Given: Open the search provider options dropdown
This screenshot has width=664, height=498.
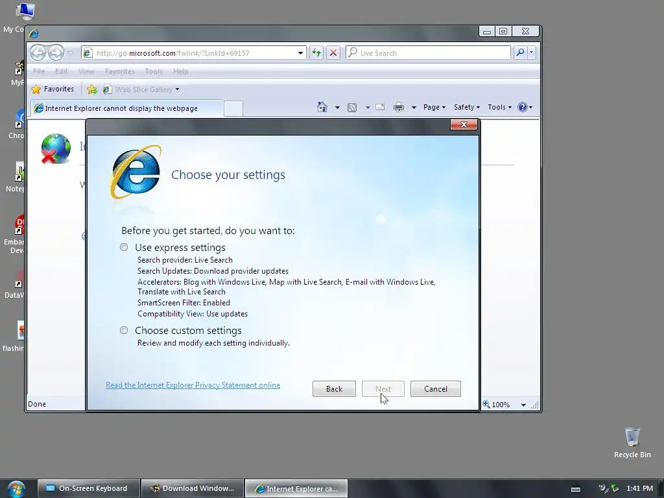Looking at the screenshot, I should pos(532,53).
